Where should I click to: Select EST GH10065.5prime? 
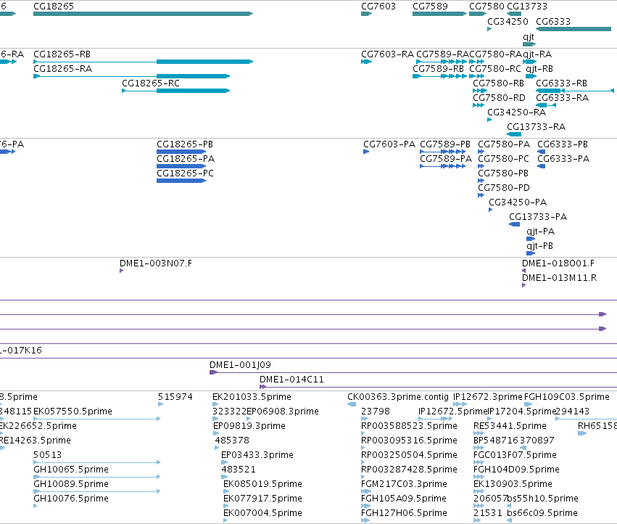pos(71,470)
